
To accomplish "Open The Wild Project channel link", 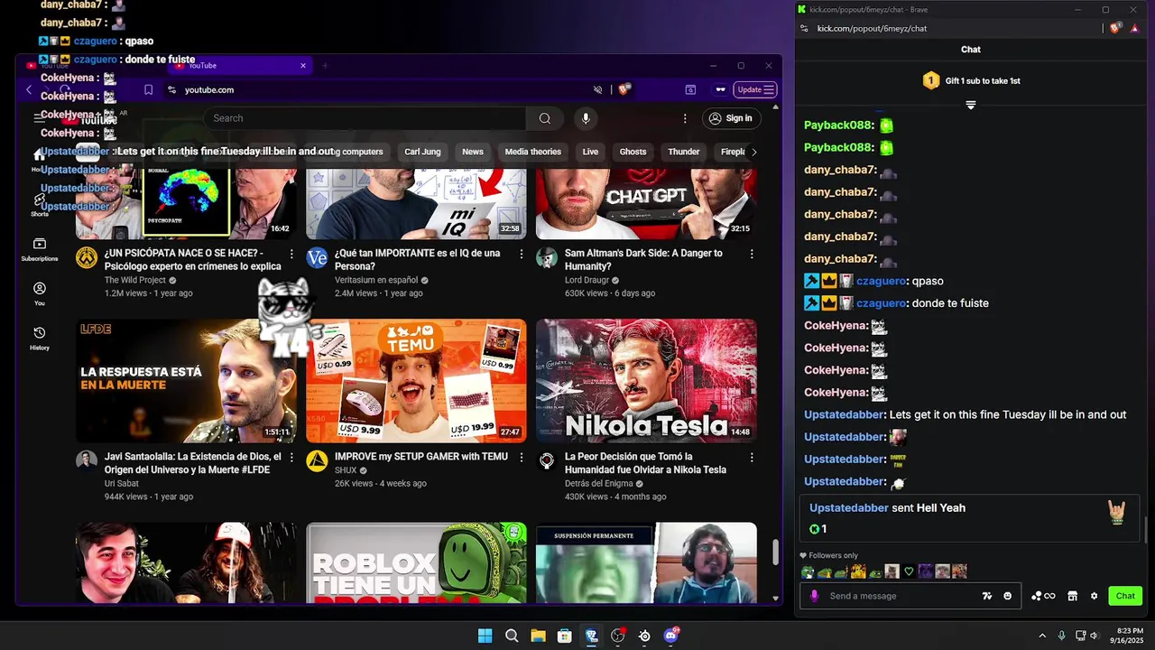I will pos(135,280).
